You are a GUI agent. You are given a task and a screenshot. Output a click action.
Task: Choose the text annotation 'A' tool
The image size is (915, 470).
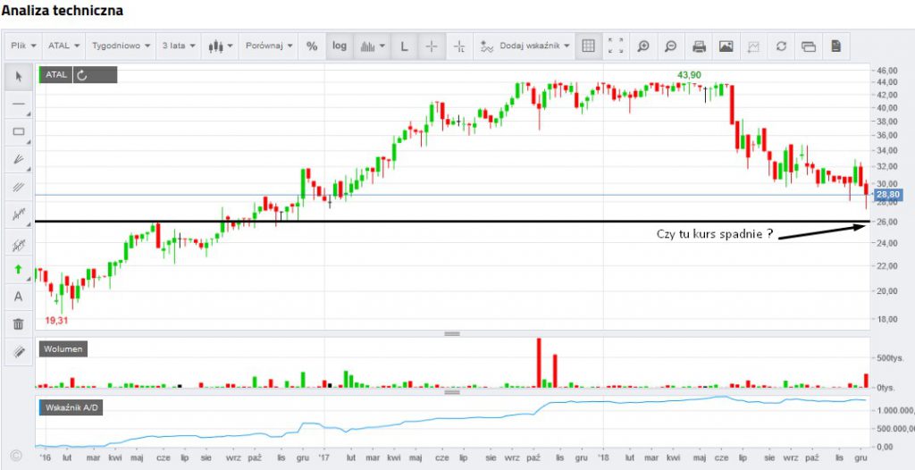18,297
